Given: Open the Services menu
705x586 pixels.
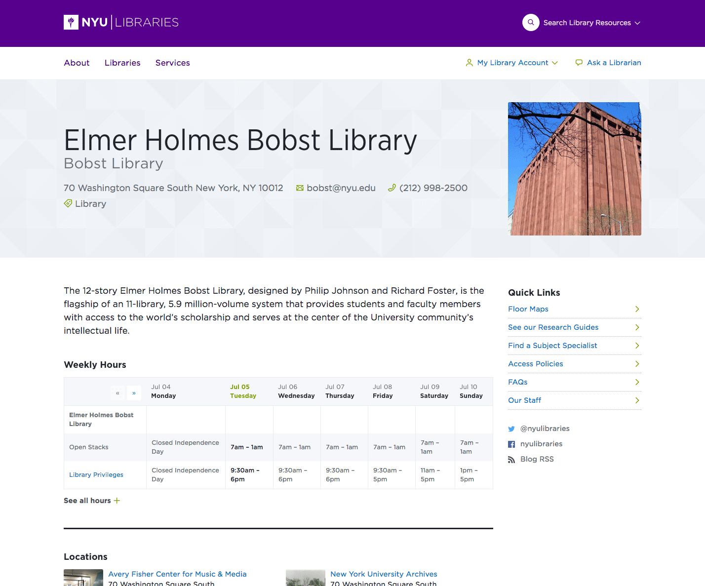Looking at the screenshot, I should click(x=172, y=63).
